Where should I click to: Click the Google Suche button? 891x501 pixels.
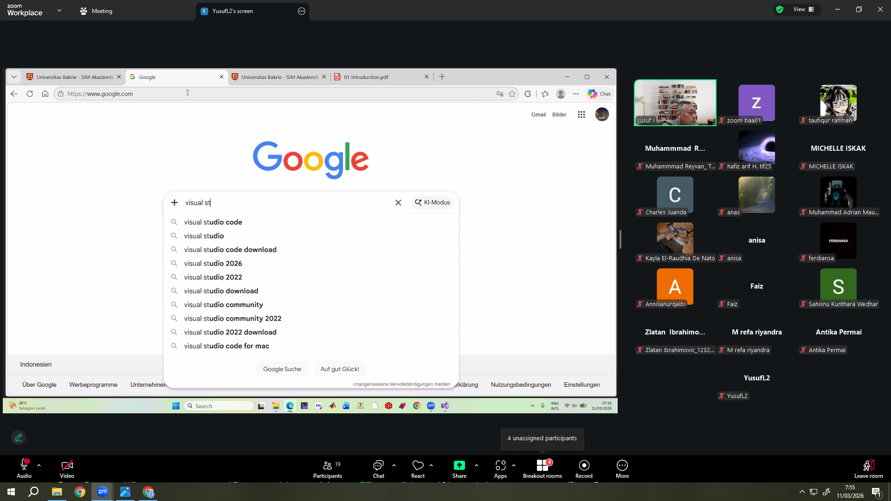point(282,369)
